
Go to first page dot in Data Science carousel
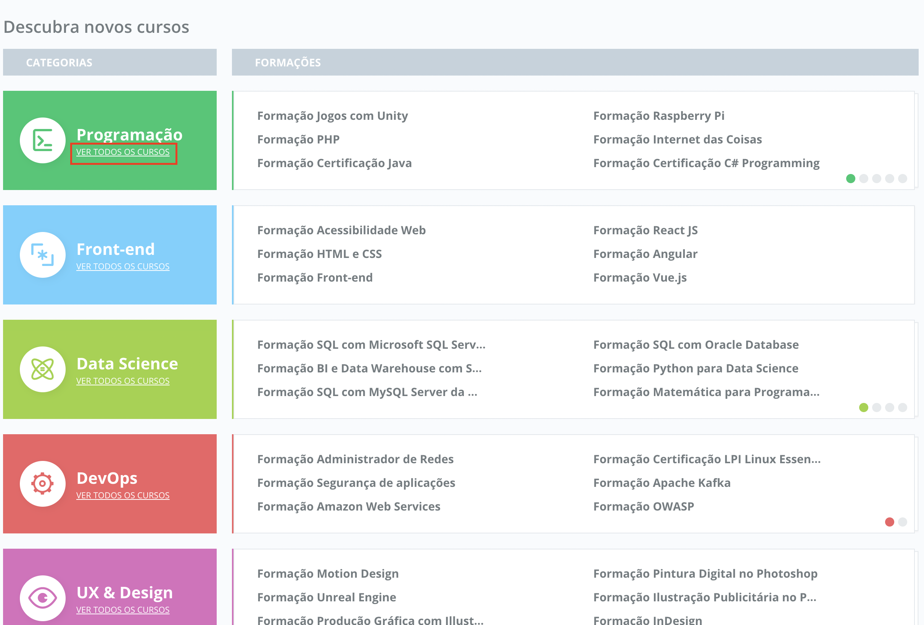pos(864,408)
